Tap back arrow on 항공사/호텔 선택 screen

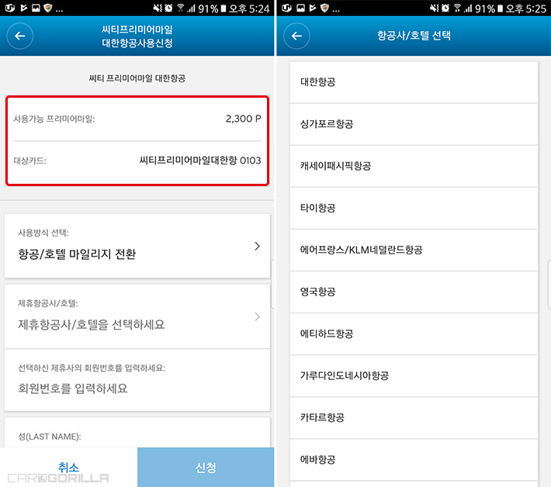pos(296,36)
